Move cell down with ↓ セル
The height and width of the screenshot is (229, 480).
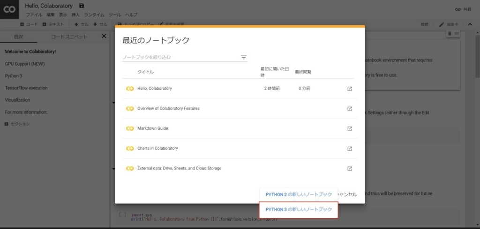(x=100, y=24)
